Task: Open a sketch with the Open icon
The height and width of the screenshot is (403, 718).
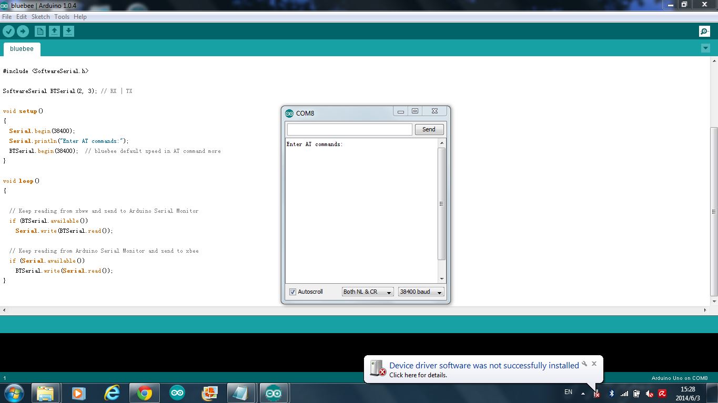Action: point(54,32)
